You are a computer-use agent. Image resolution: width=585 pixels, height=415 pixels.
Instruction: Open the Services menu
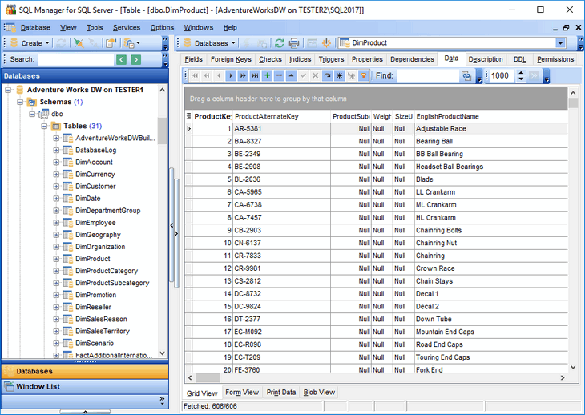tap(126, 27)
